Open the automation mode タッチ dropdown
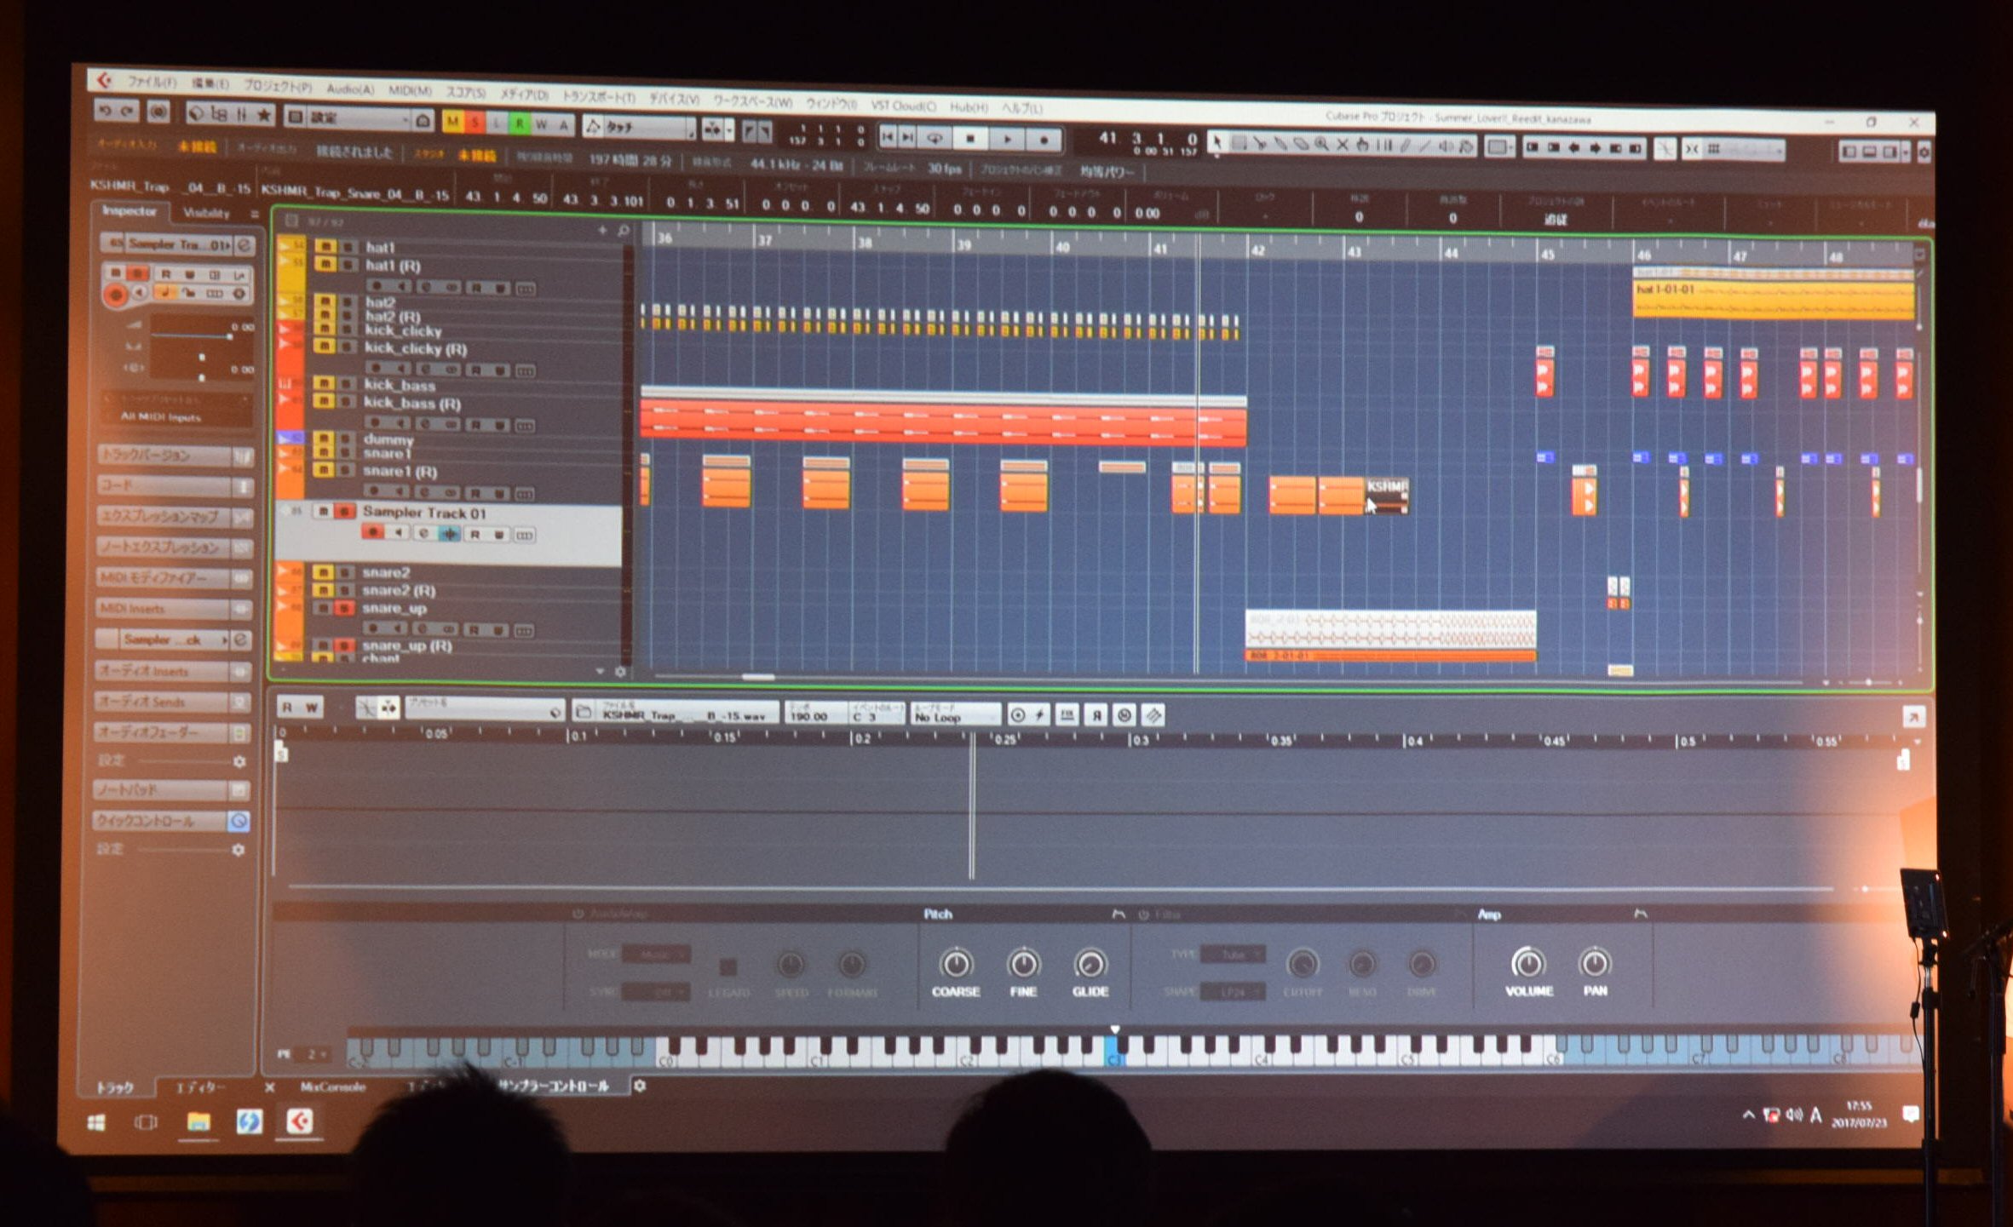This screenshot has width=2013, height=1227. pos(639,128)
